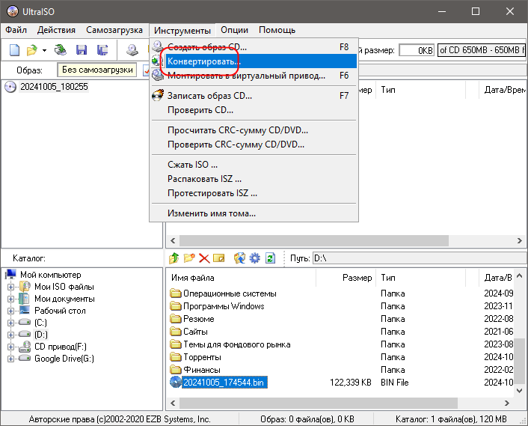Click the rename icon in the local toolbar
This screenshot has width=528, height=426.
(219, 258)
